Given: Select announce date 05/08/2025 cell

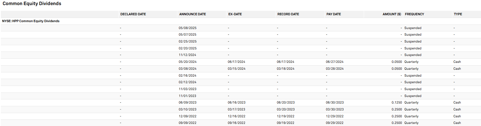Looking at the screenshot, I should [188, 28].
